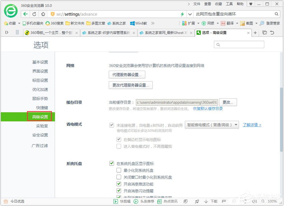This screenshot has height=206, width=284.
Task: Disable 开启消息推送功能 checkbox
Action: (x=119, y=184)
